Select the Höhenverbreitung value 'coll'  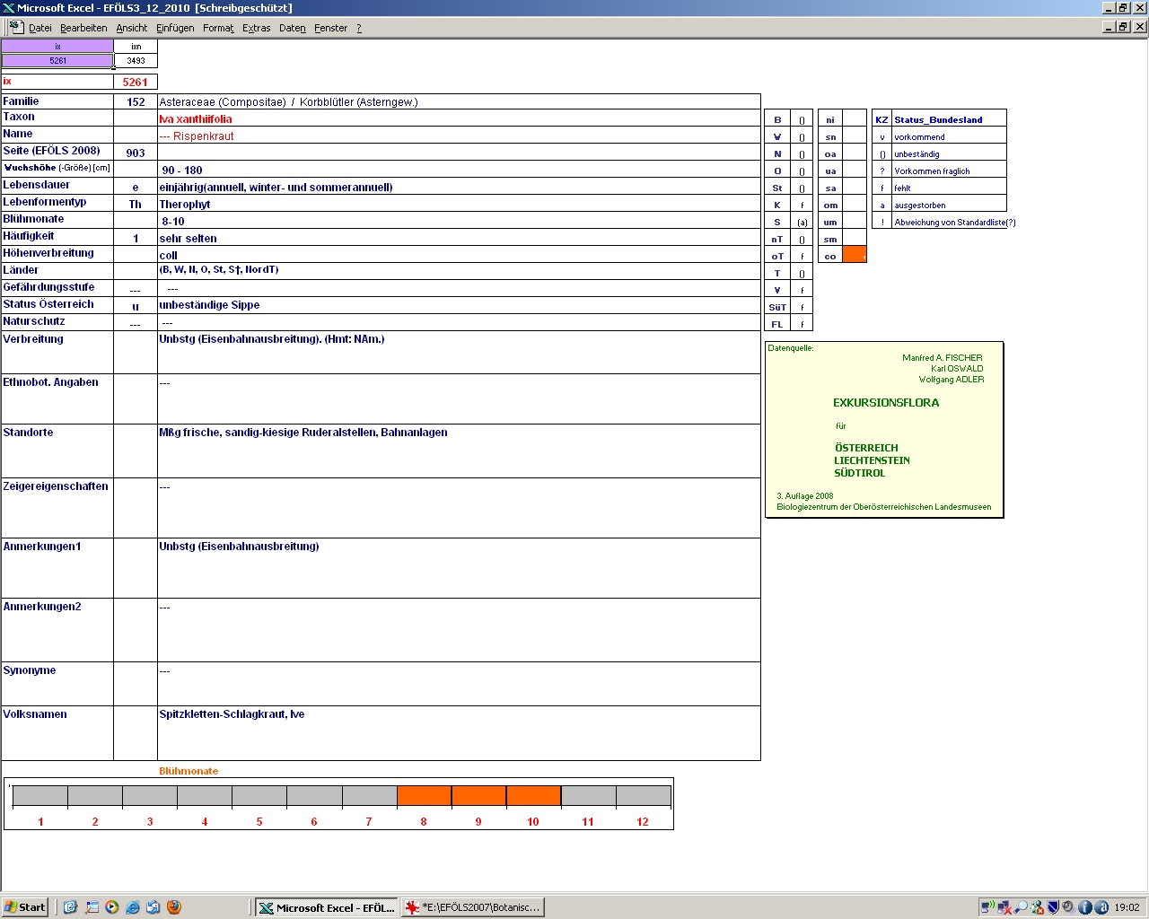pos(459,255)
